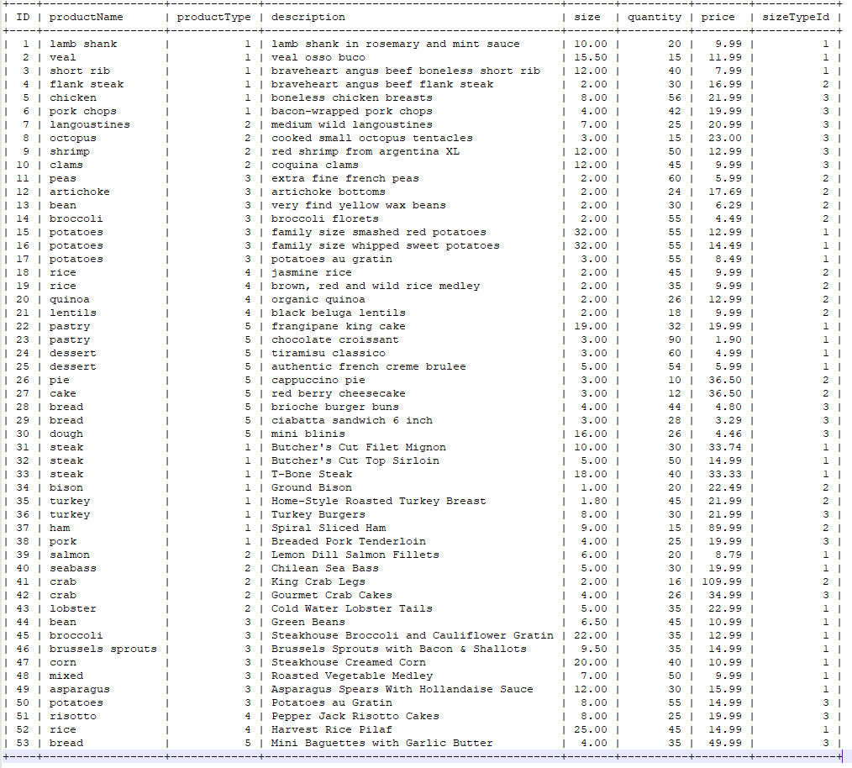Screen dimensions: 852x768
Task: Click the price 89.99 for ham
Action: [x=725, y=529]
